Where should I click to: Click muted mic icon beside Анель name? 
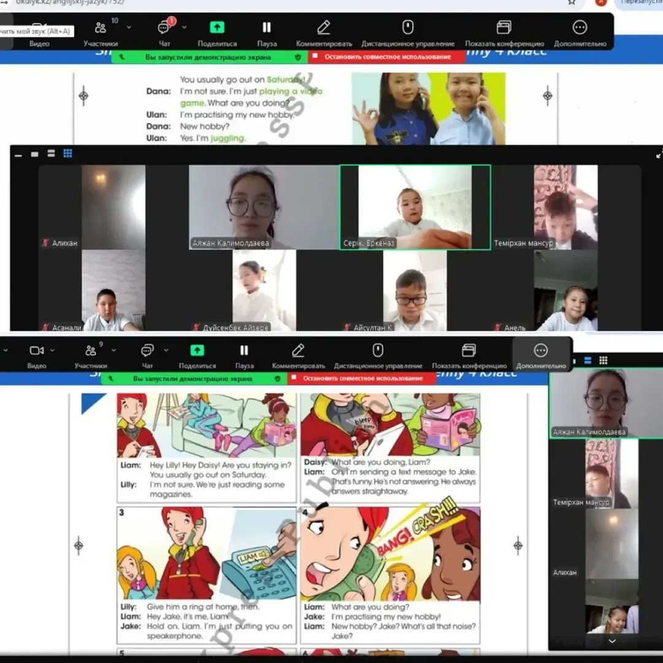[x=498, y=327]
